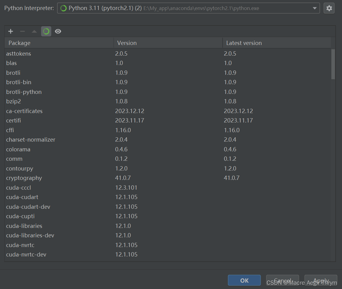The height and width of the screenshot is (289, 342).
Task: Uninstall selected package using the minus icon
Action: click(x=22, y=31)
